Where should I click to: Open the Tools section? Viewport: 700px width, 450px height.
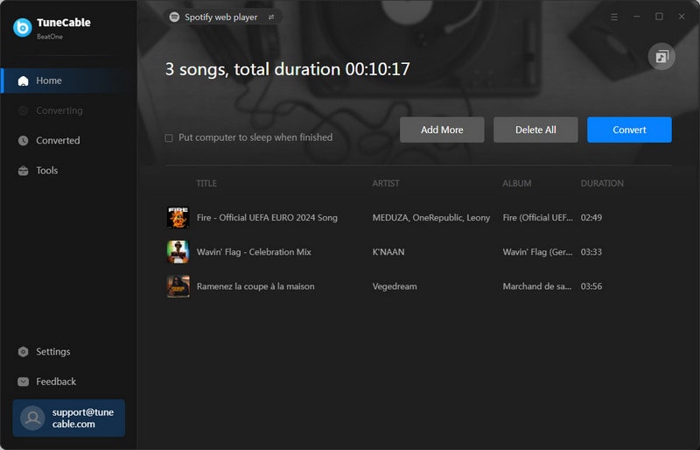[69, 171]
